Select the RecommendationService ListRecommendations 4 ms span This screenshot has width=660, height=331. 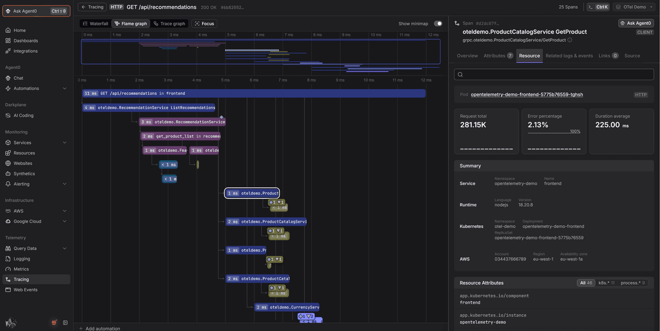click(149, 108)
